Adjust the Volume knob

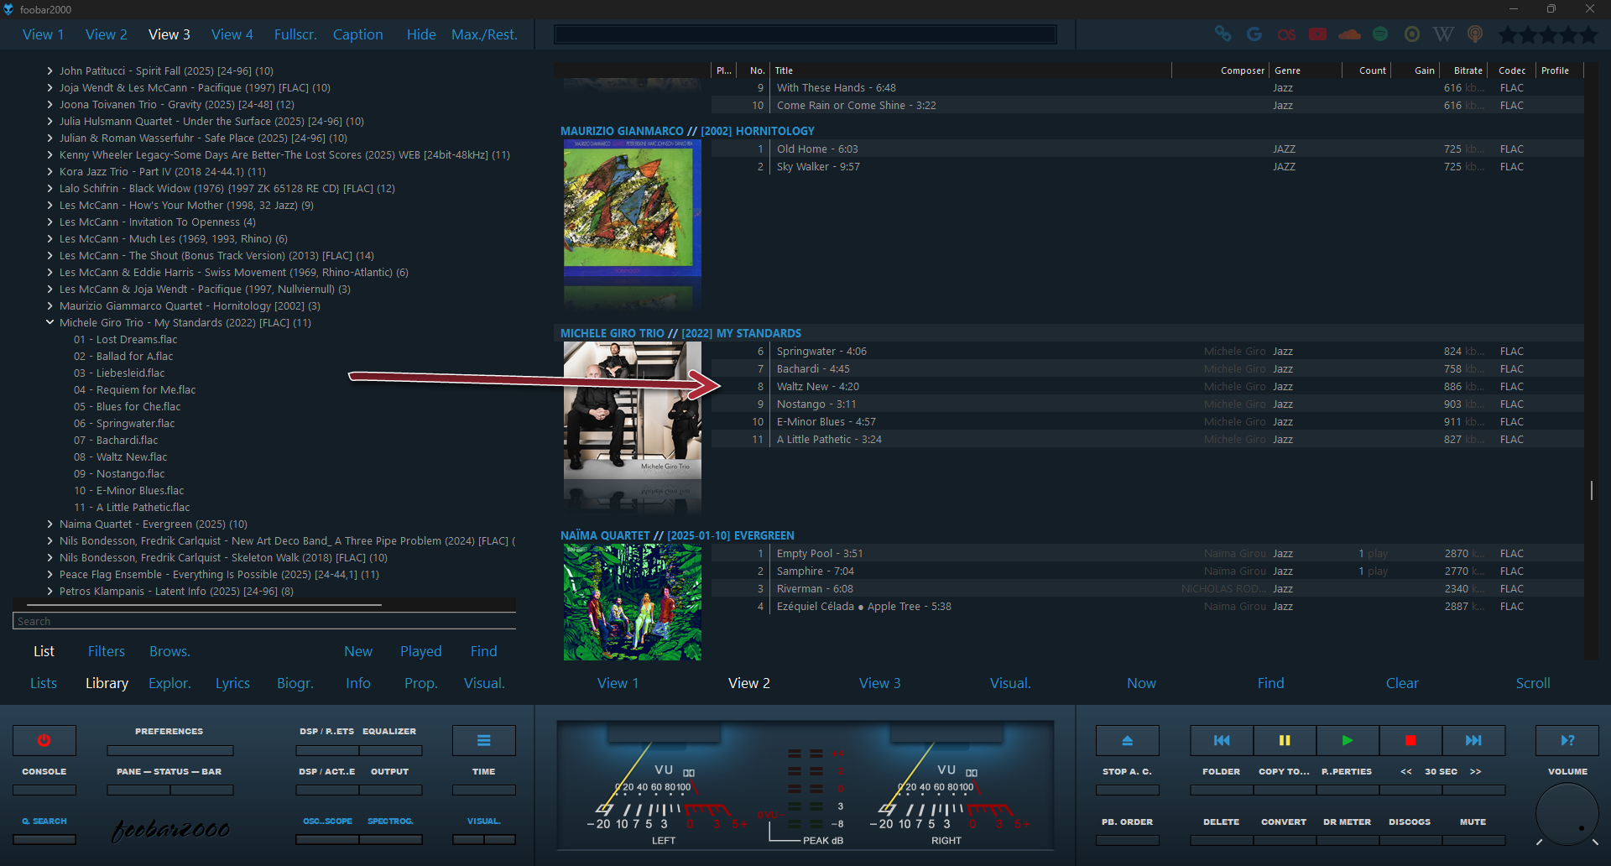coord(1567,814)
